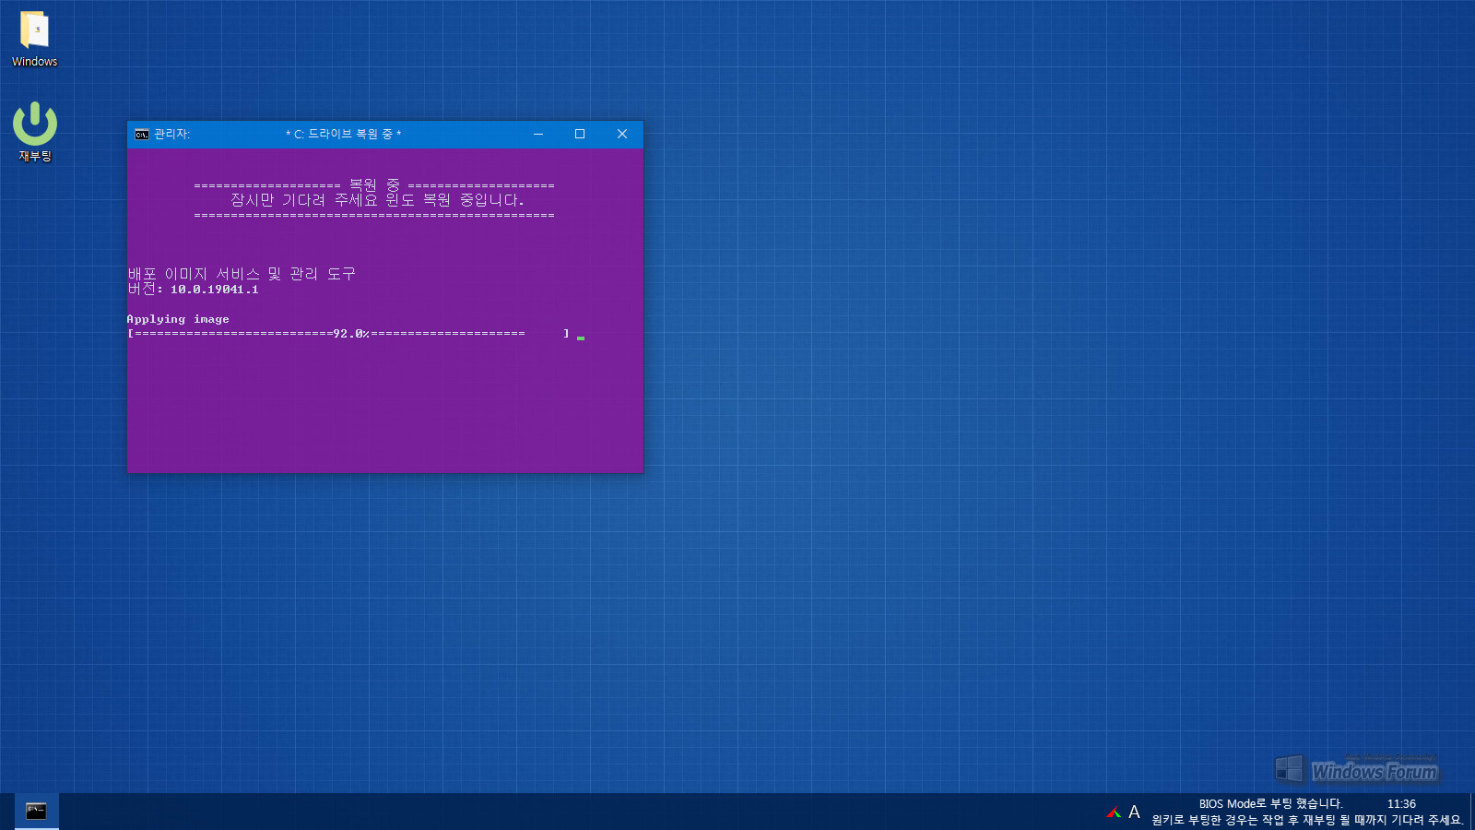This screenshot has height=830, width=1475.
Task: Select the command prompt taskbar button
Action: [x=36, y=812]
